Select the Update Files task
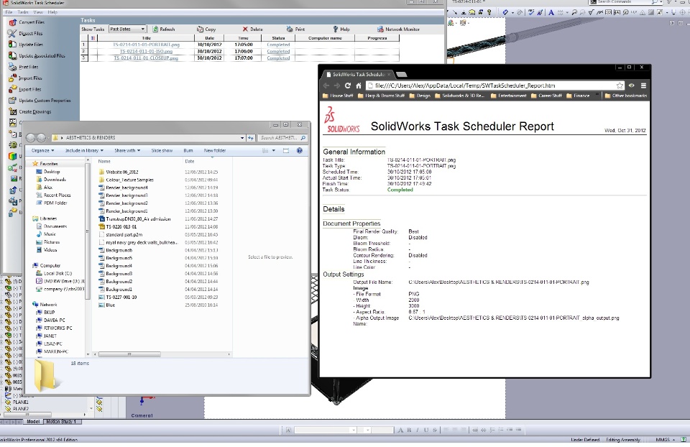The height and width of the screenshot is (447, 690). pos(26,45)
